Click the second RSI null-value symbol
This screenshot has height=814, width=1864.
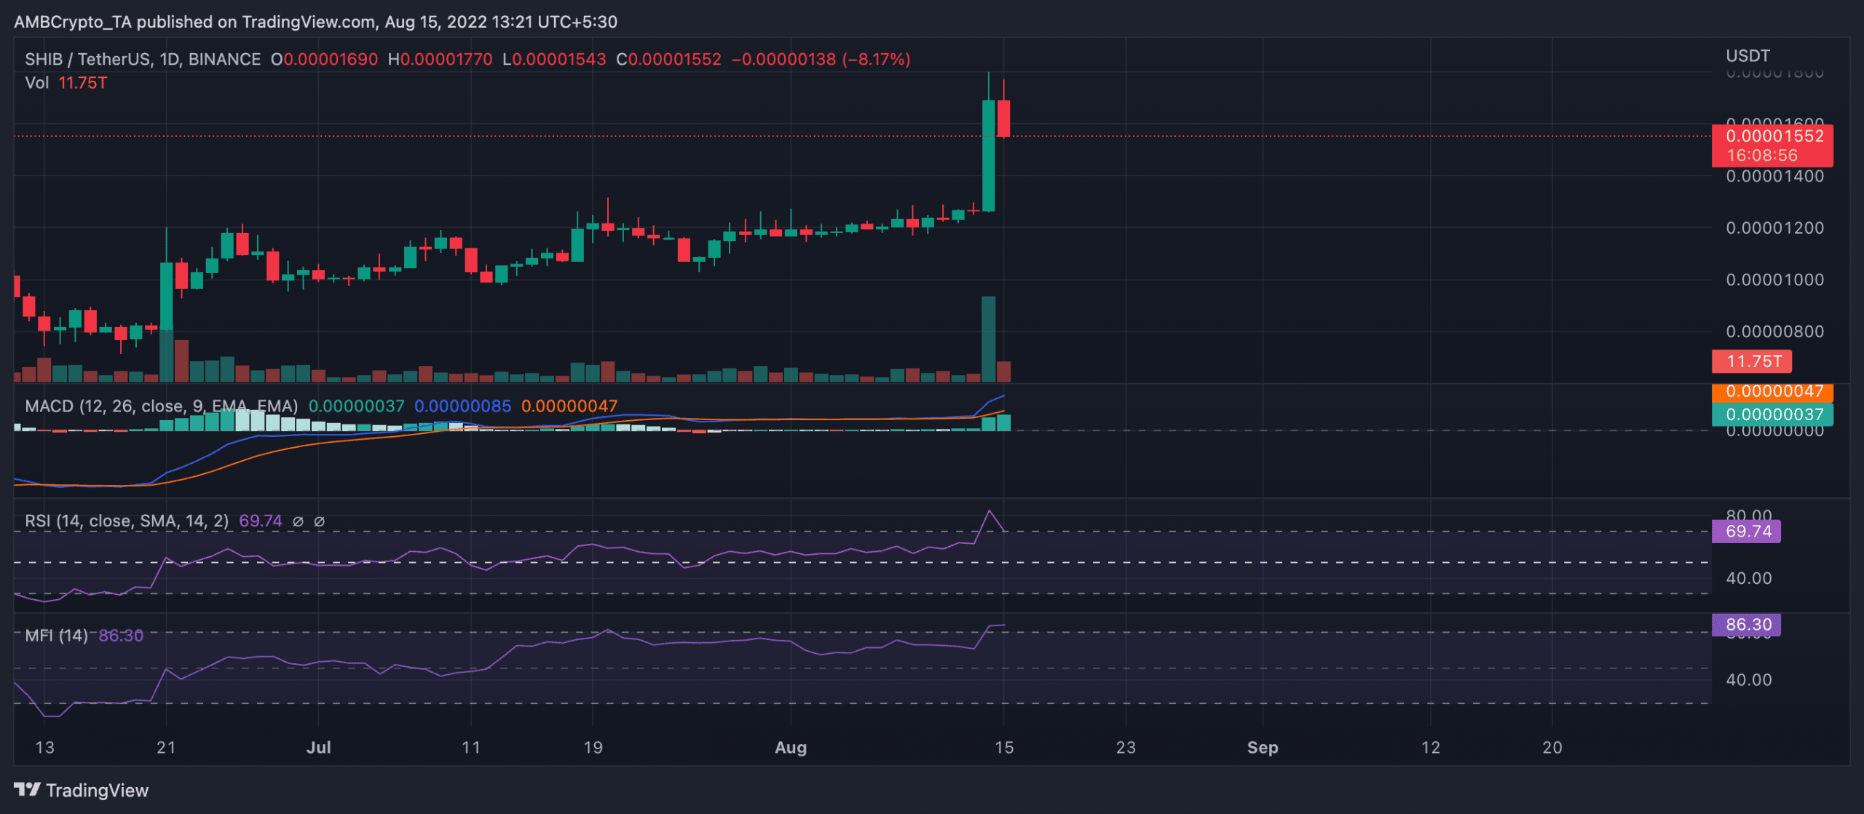click(x=319, y=521)
